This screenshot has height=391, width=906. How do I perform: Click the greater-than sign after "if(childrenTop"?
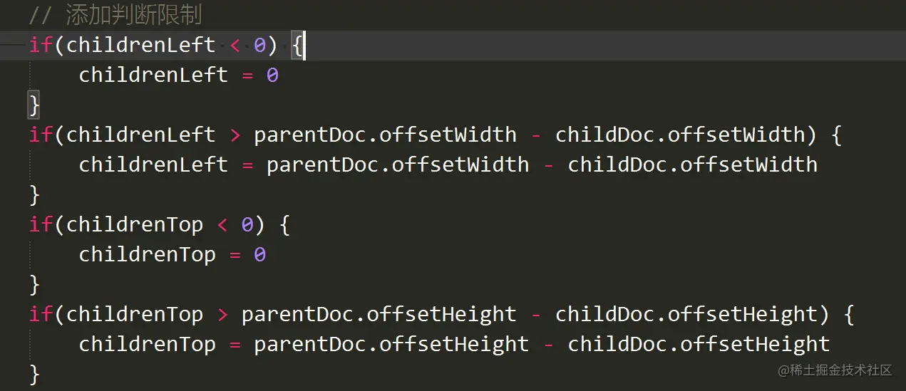coord(222,314)
